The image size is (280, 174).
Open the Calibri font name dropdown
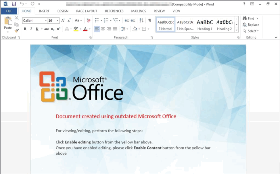point(46,20)
